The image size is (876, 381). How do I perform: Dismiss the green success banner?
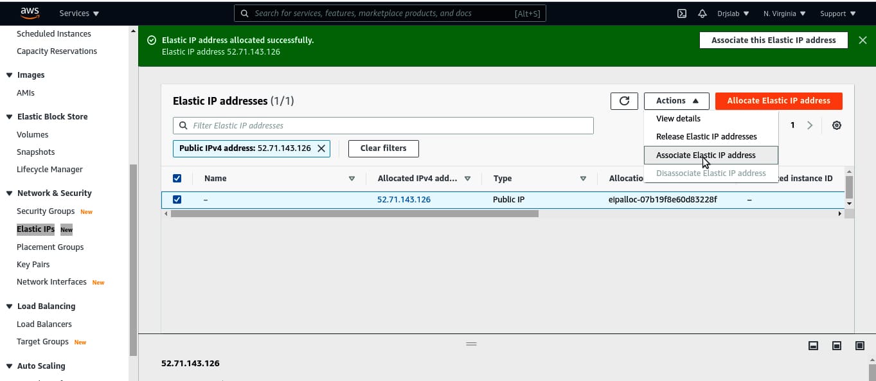click(863, 40)
